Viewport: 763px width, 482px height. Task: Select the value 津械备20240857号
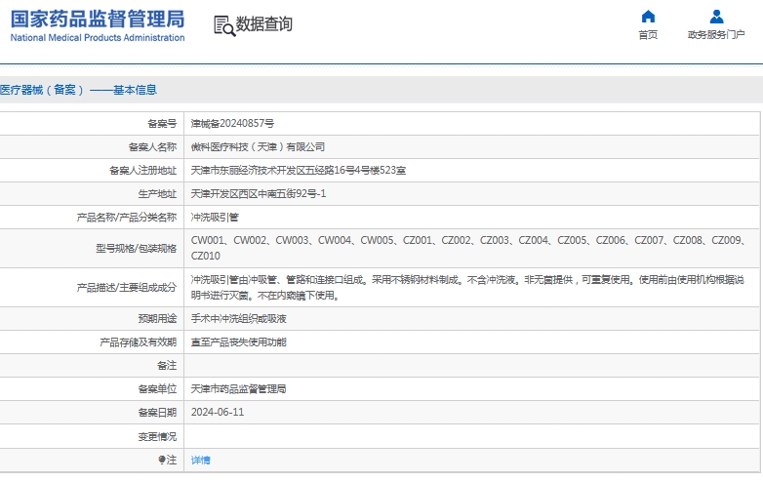232,124
